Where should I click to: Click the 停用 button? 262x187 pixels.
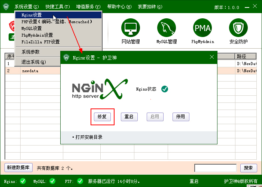pos(181,117)
